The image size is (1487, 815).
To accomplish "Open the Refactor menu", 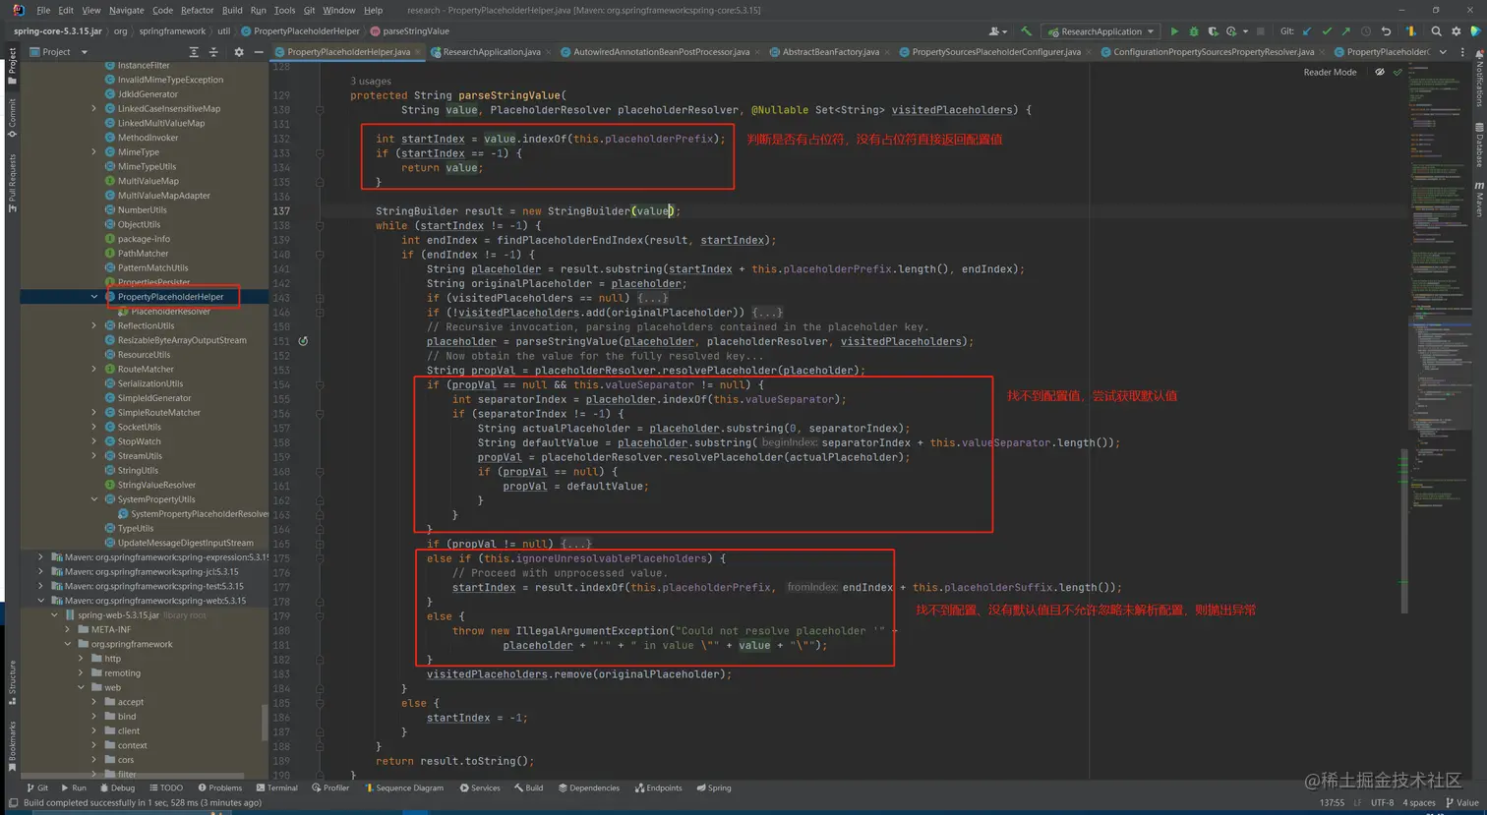I will [x=197, y=10].
